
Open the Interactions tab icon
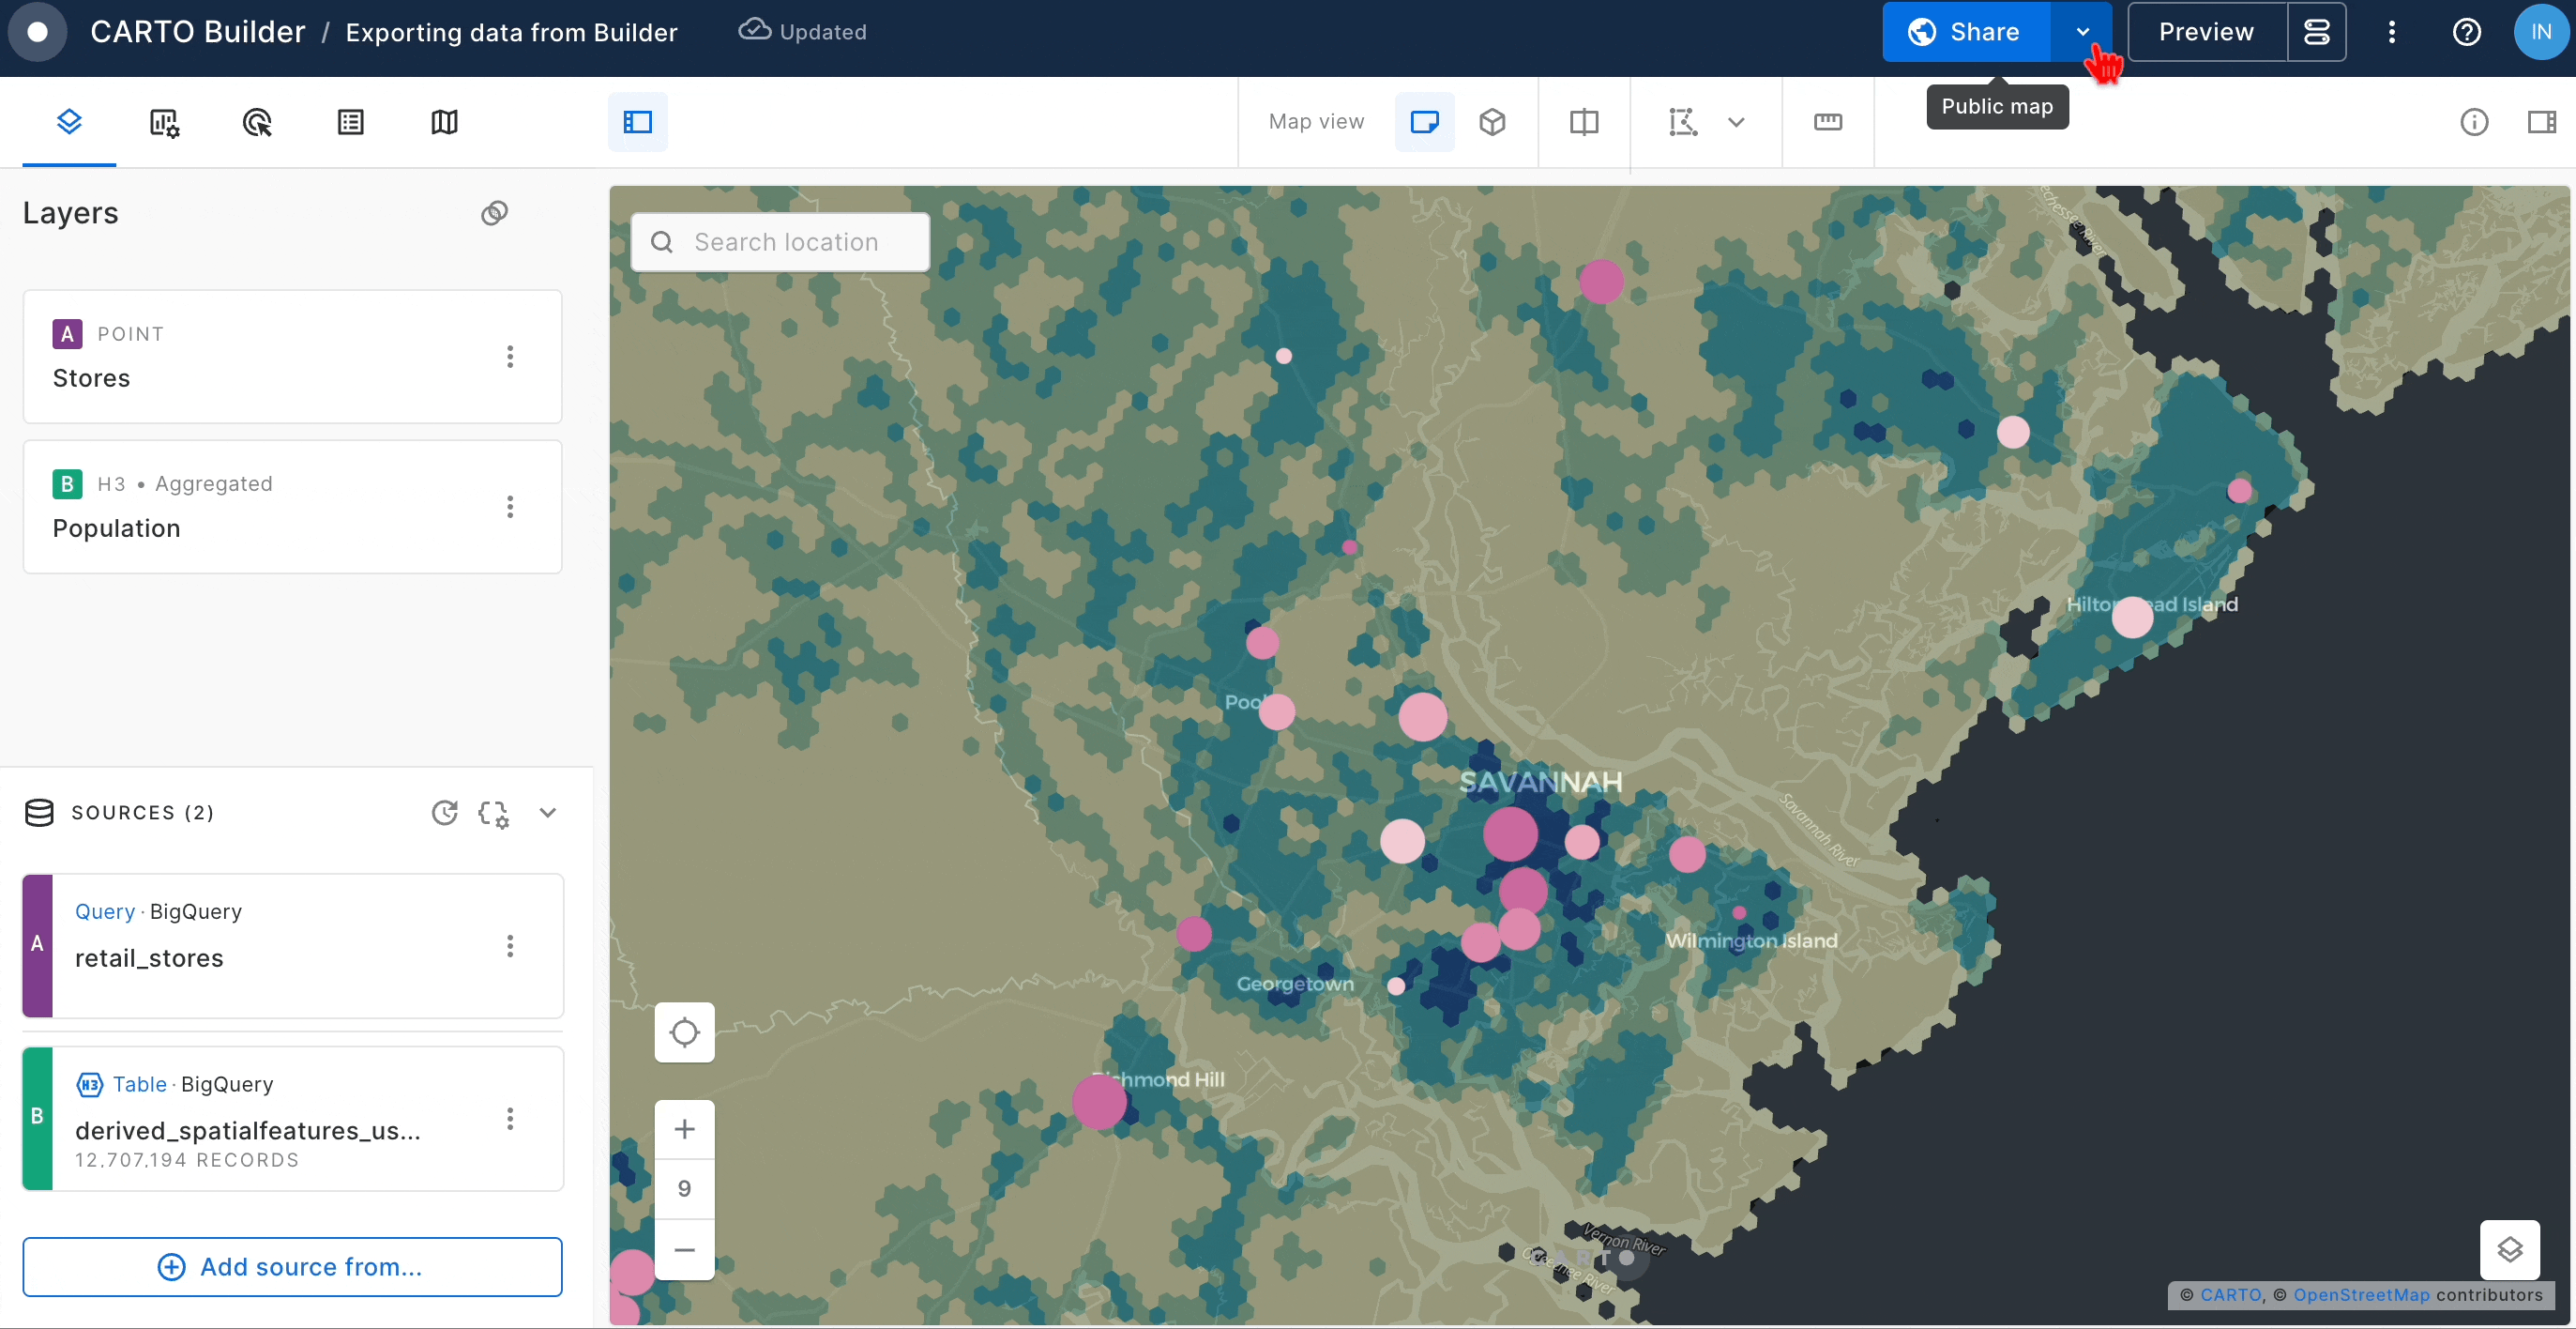point(257,122)
